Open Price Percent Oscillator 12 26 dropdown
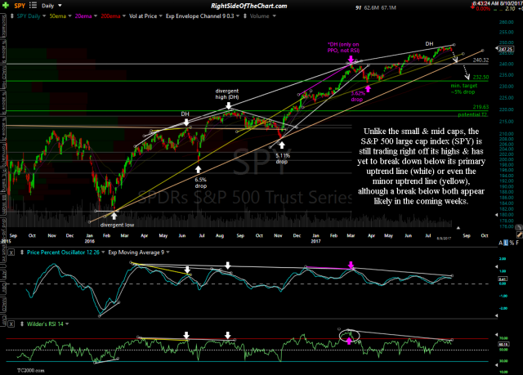This screenshot has width=523, height=375. 103,252
